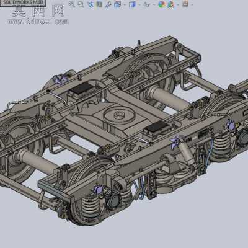The image size is (248, 248).
Task: Click the Display Style icon
Action: pyautogui.click(x=132, y=4)
